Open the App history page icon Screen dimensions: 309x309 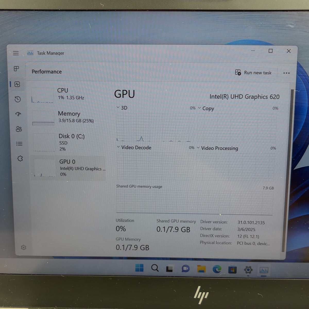pyautogui.click(x=18, y=99)
